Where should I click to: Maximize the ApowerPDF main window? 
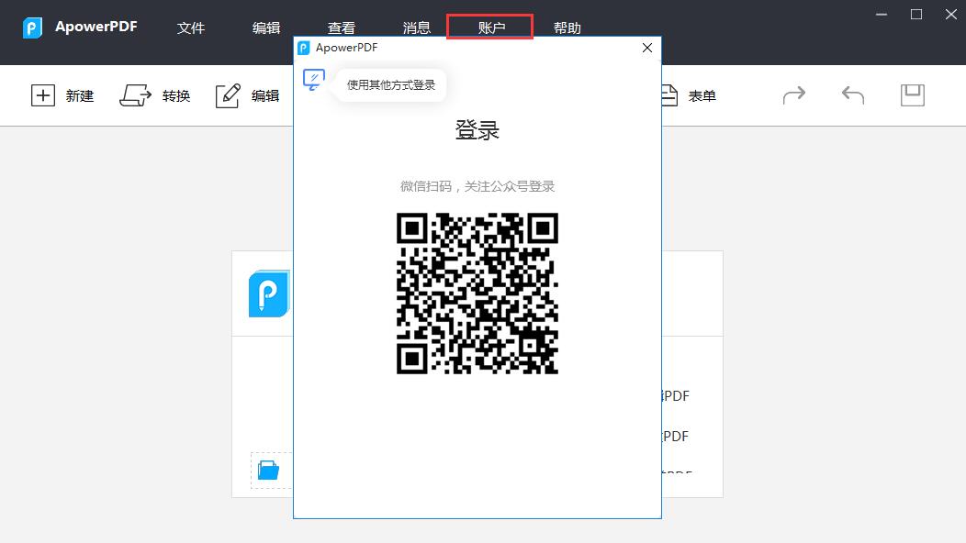click(916, 14)
